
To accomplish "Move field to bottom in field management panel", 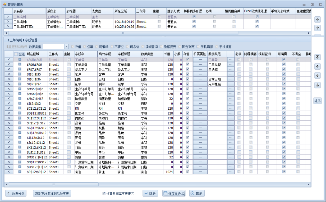I will pyautogui.click(x=318, y=85).
